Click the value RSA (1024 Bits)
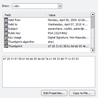98x98 pixels. click(x=58, y=33)
